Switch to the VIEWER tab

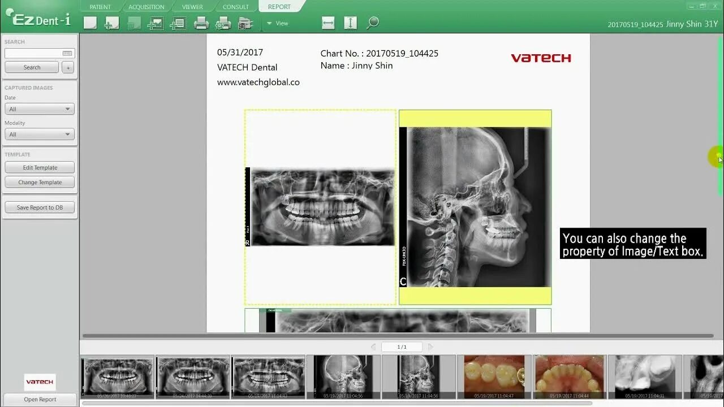(x=192, y=7)
